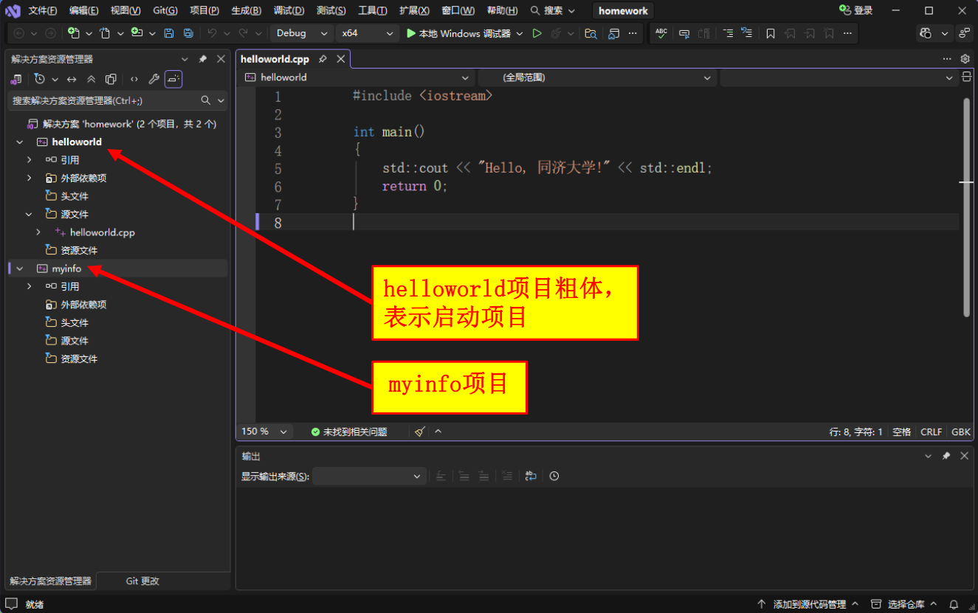Click the GitHub Copilot icon
Image resolution: width=978 pixels, height=613 pixels.
(926, 33)
